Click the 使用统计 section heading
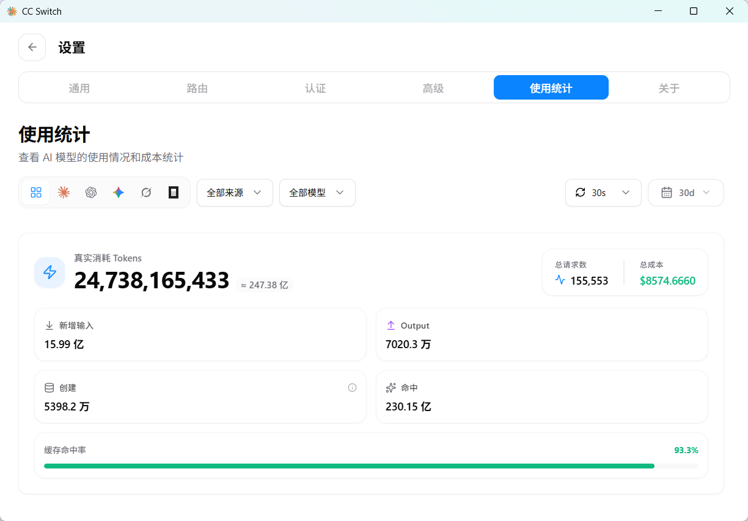This screenshot has width=748, height=521. [x=54, y=134]
